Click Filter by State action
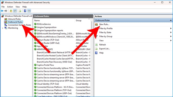Image resolution: width=173 pixels, height=97 pixels. 105,32
